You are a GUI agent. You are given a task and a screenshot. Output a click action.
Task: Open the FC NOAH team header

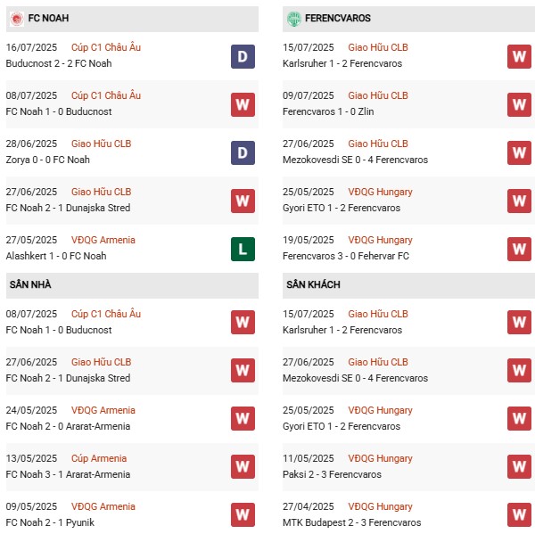pyautogui.click(x=48, y=18)
